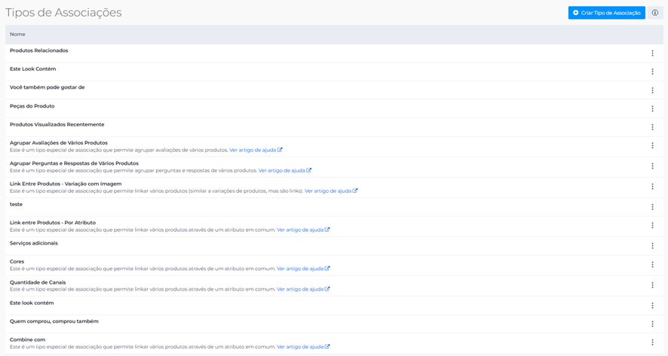The image size is (668, 356).
Task: Open options for Agrupar Perguntas e Respostas row
Action: [652, 166]
